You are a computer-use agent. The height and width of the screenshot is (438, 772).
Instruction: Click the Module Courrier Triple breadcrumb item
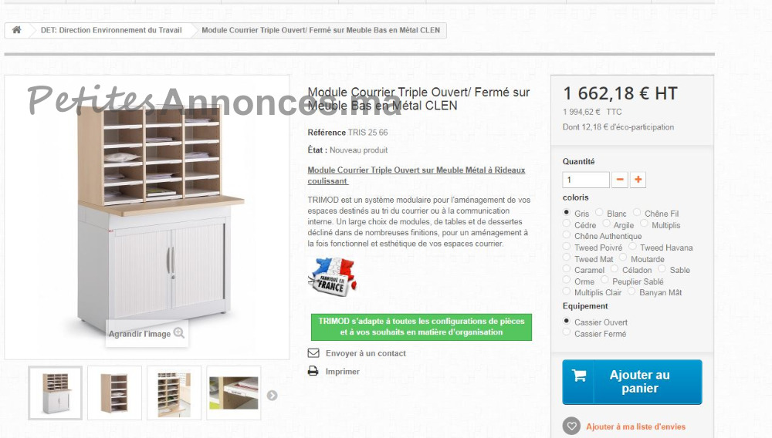(x=320, y=30)
